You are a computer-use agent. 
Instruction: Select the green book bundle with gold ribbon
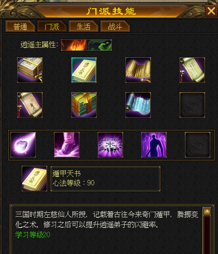(x=84, y=105)
